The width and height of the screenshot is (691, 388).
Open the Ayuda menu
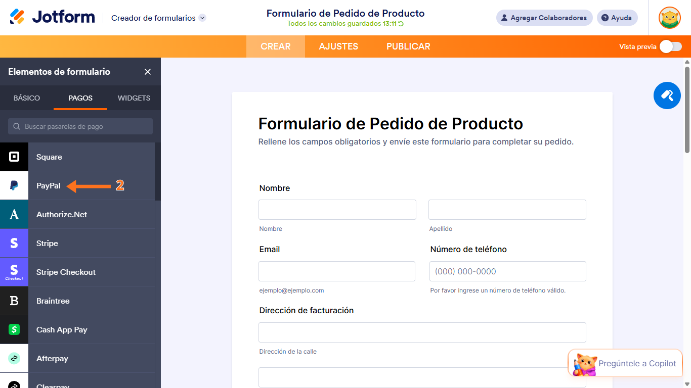click(617, 17)
